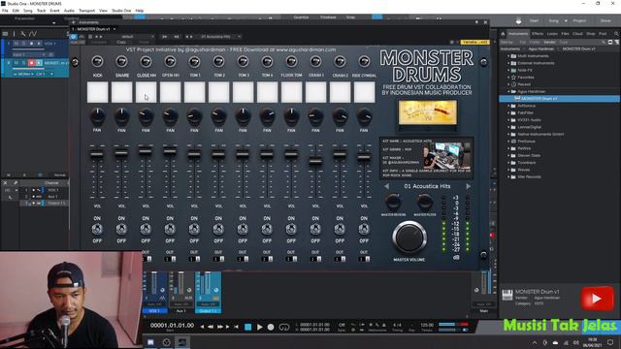Viewport: 621px width, 349px height.
Task: Click the wrench tool icon above the track list
Action: pyautogui.click(x=23, y=34)
